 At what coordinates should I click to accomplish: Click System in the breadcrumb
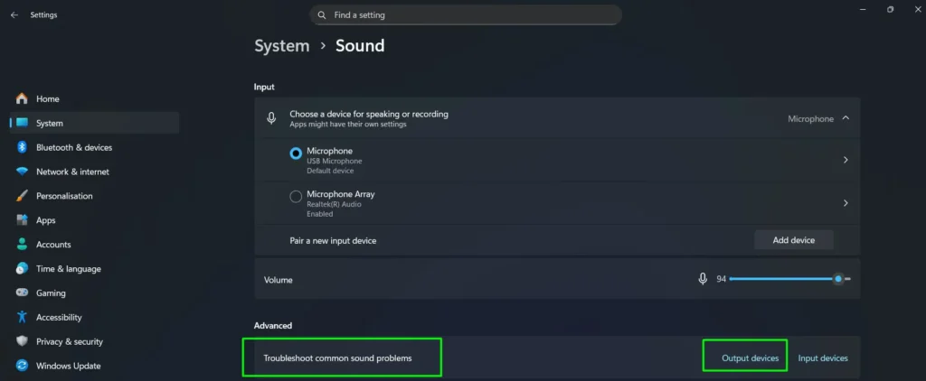pyautogui.click(x=282, y=45)
